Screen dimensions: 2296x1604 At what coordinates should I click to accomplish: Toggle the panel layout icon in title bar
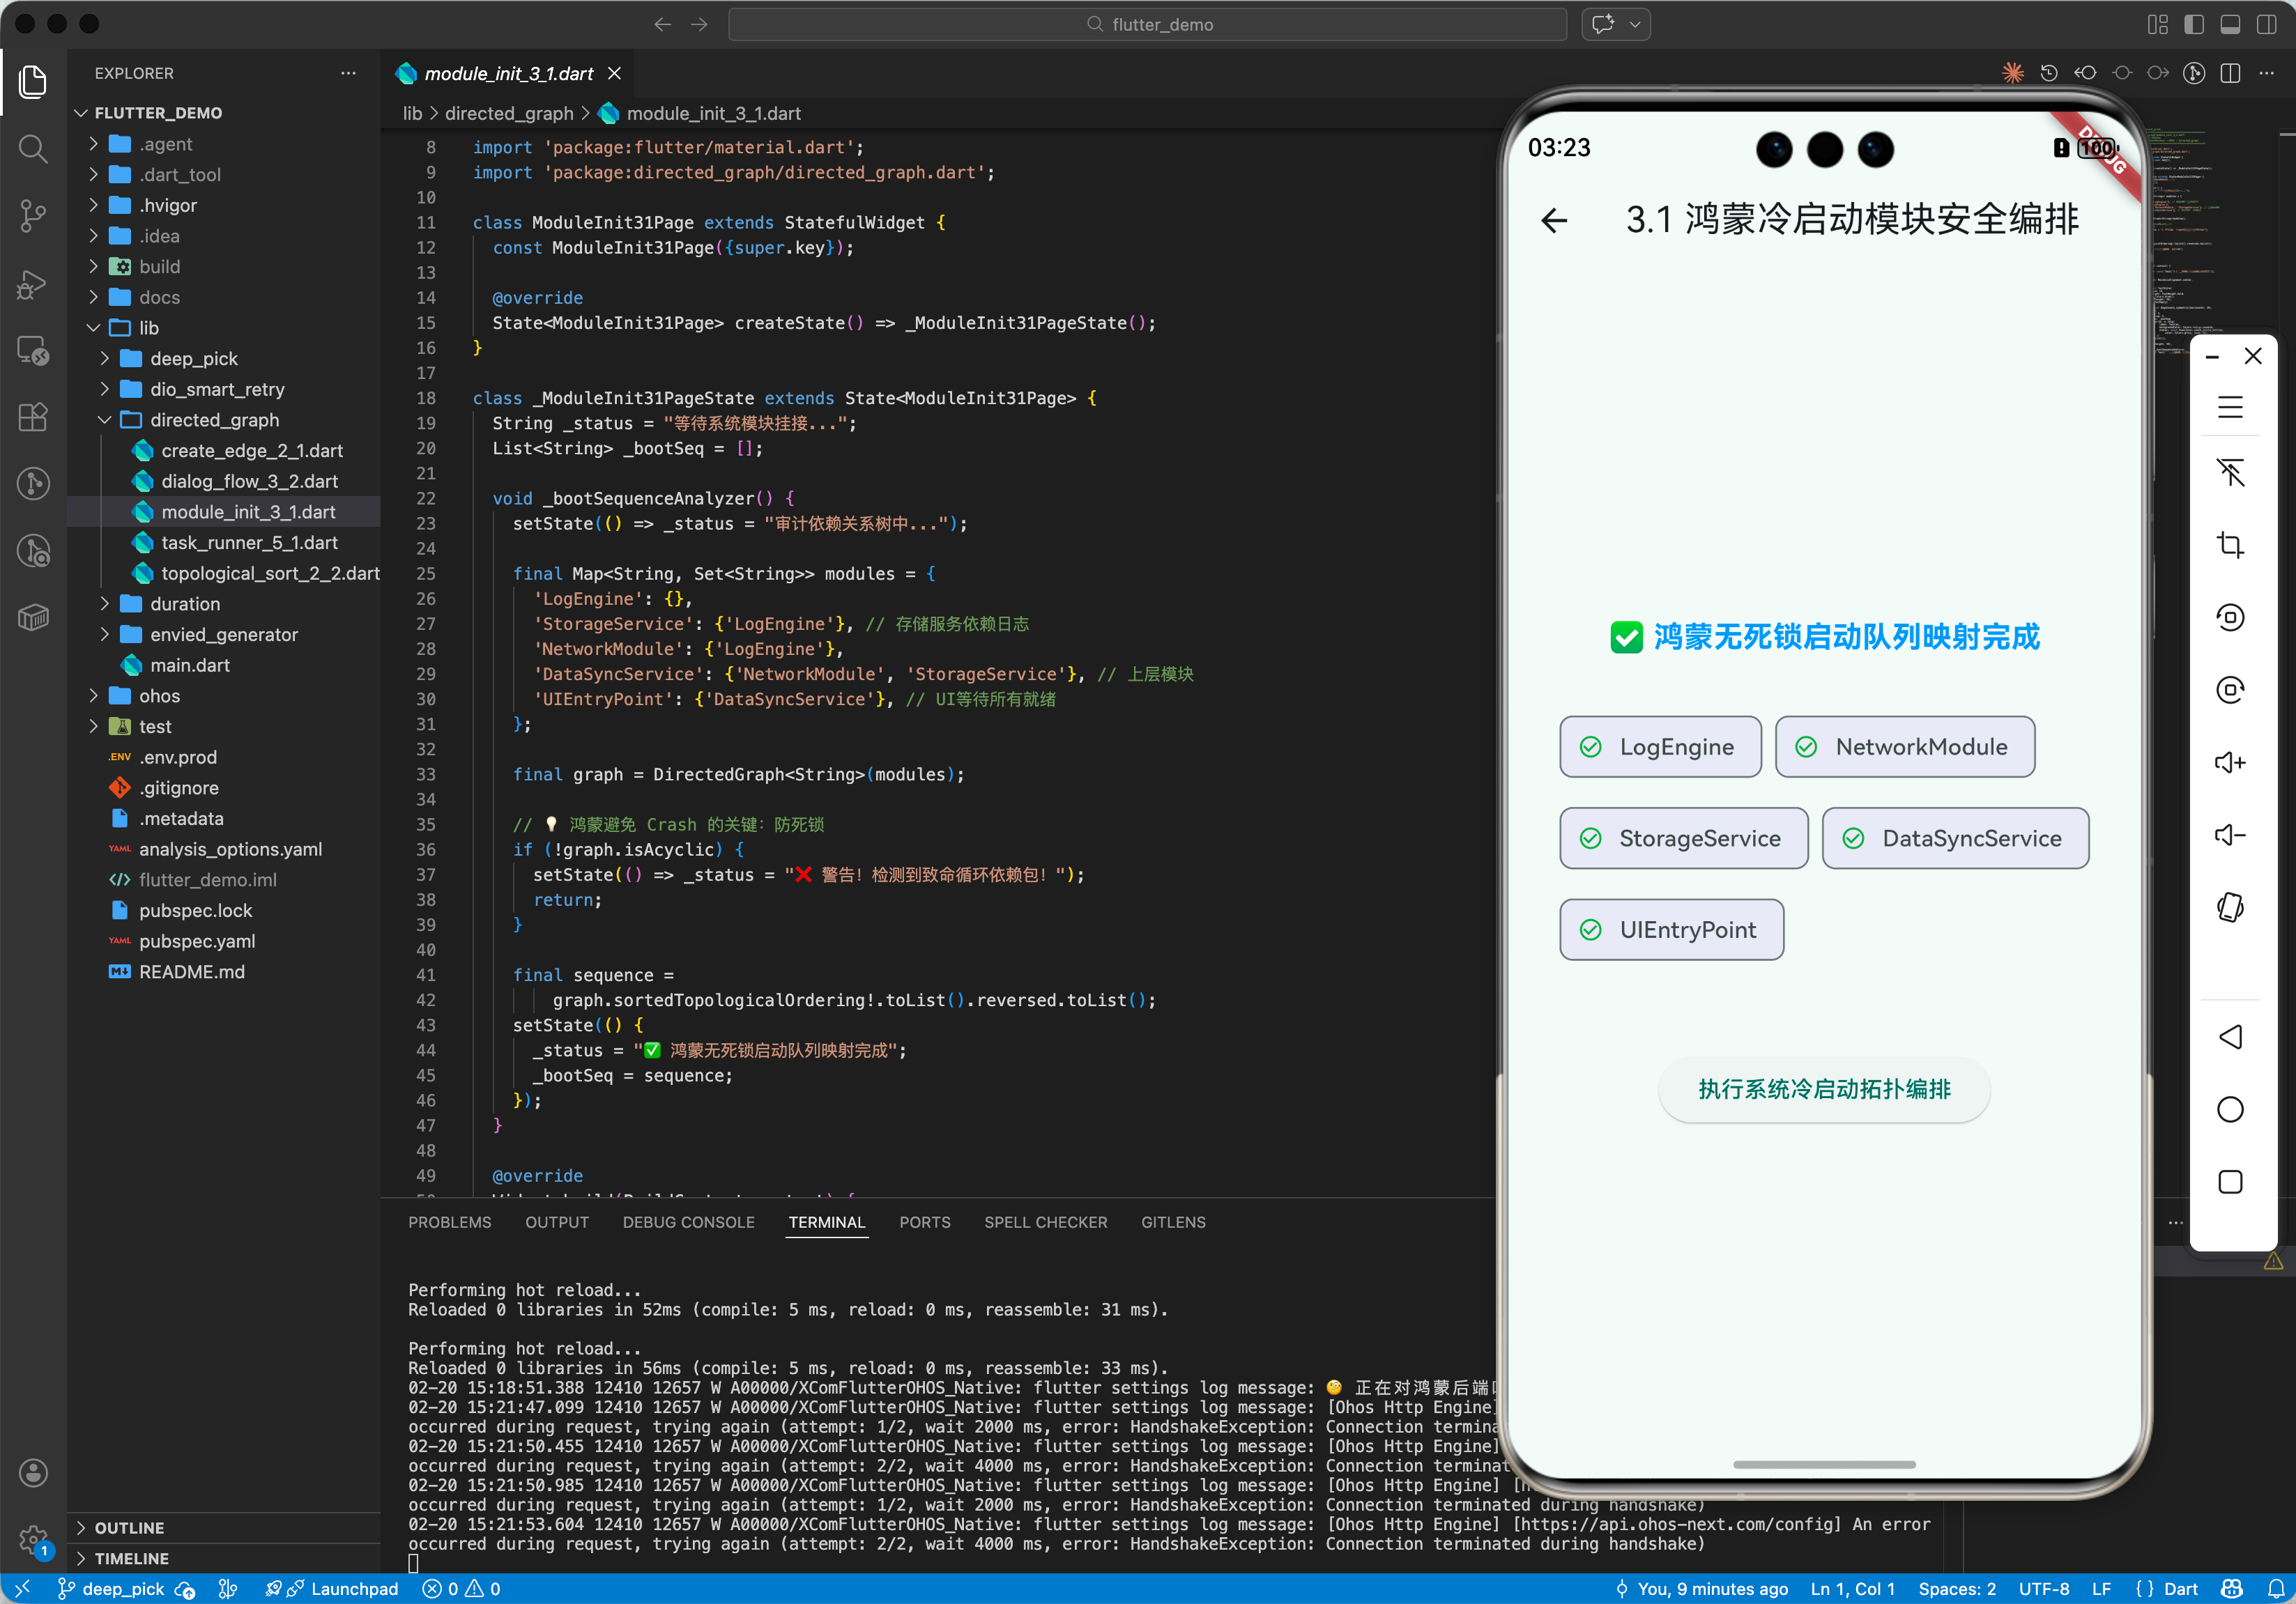click(2229, 24)
